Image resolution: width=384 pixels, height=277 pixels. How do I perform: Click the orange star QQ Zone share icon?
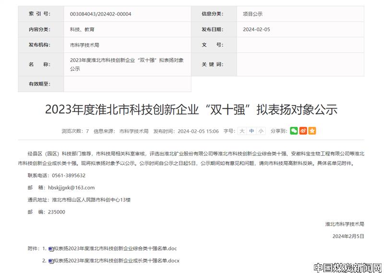click(x=312, y=131)
